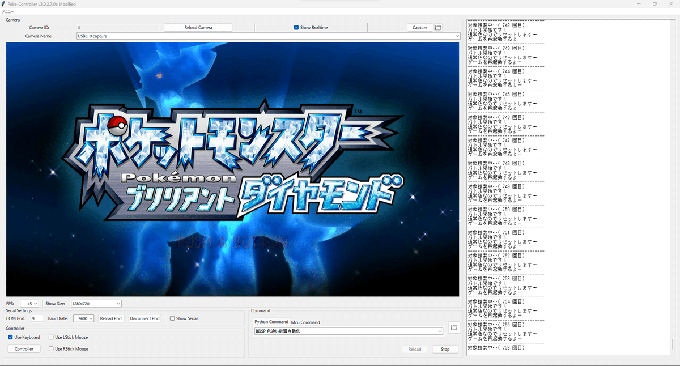Image resolution: width=680 pixels, height=366 pixels.
Task: Expand the Show Size 1280x720 dropdown
Action: tap(96, 304)
